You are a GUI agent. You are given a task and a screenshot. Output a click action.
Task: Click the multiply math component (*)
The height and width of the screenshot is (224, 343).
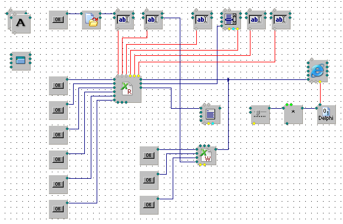[x=293, y=115]
